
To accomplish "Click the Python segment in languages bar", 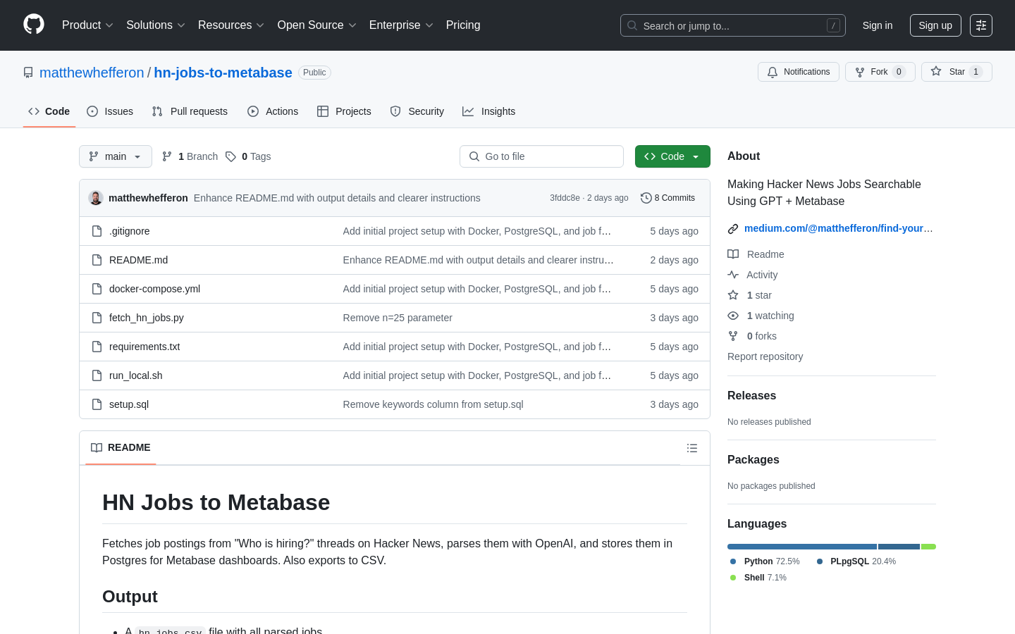I will [x=802, y=547].
